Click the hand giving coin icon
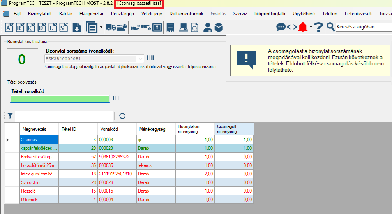Screen dimensions: 392x214 pyautogui.click(x=146, y=27)
